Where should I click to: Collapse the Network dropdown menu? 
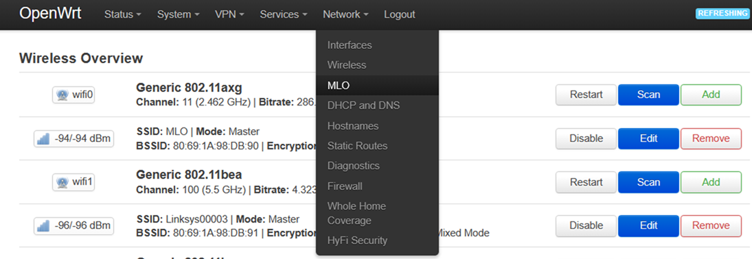pyautogui.click(x=345, y=14)
